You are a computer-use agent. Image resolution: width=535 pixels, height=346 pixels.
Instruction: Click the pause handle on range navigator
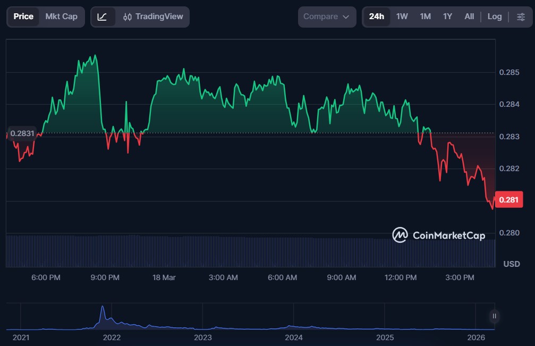pyautogui.click(x=494, y=316)
